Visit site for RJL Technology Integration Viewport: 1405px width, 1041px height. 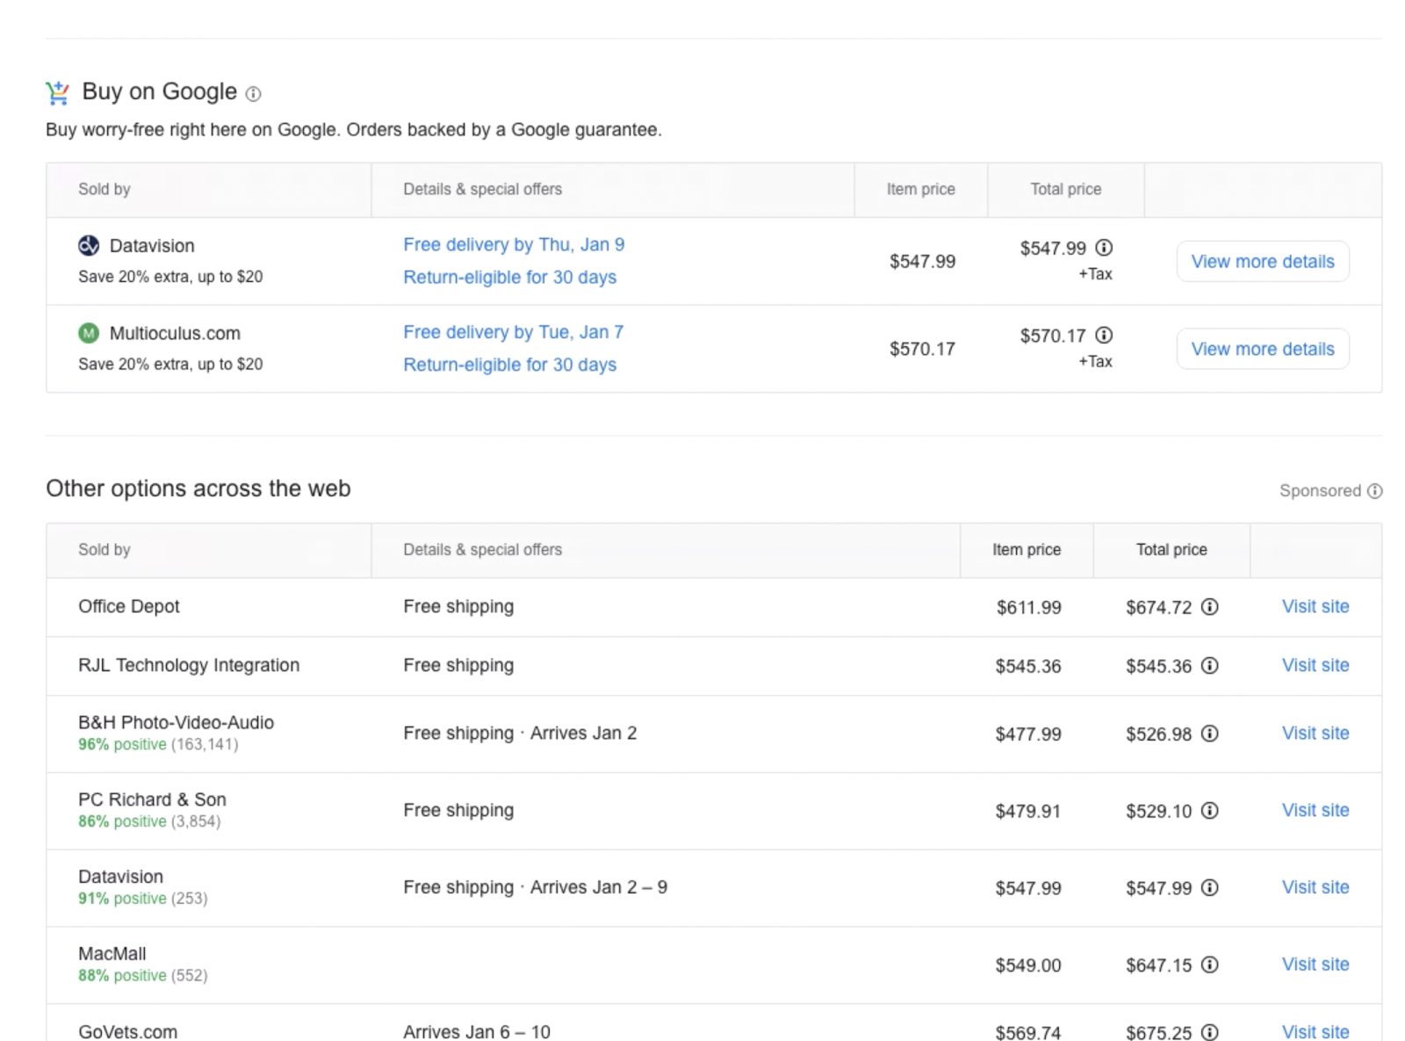tap(1315, 665)
